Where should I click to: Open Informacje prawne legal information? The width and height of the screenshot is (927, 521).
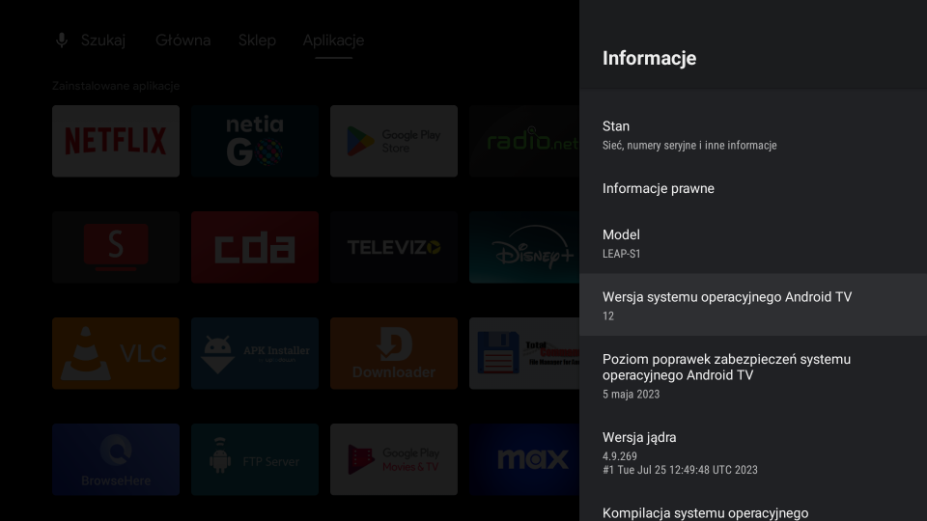(x=753, y=188)
